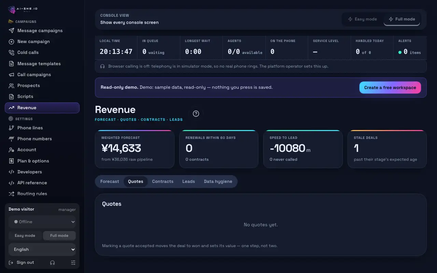The height and width of the screenshot is (273, 437).
Task: Open Message campaigns paper-plane icon
Action: 11,31
